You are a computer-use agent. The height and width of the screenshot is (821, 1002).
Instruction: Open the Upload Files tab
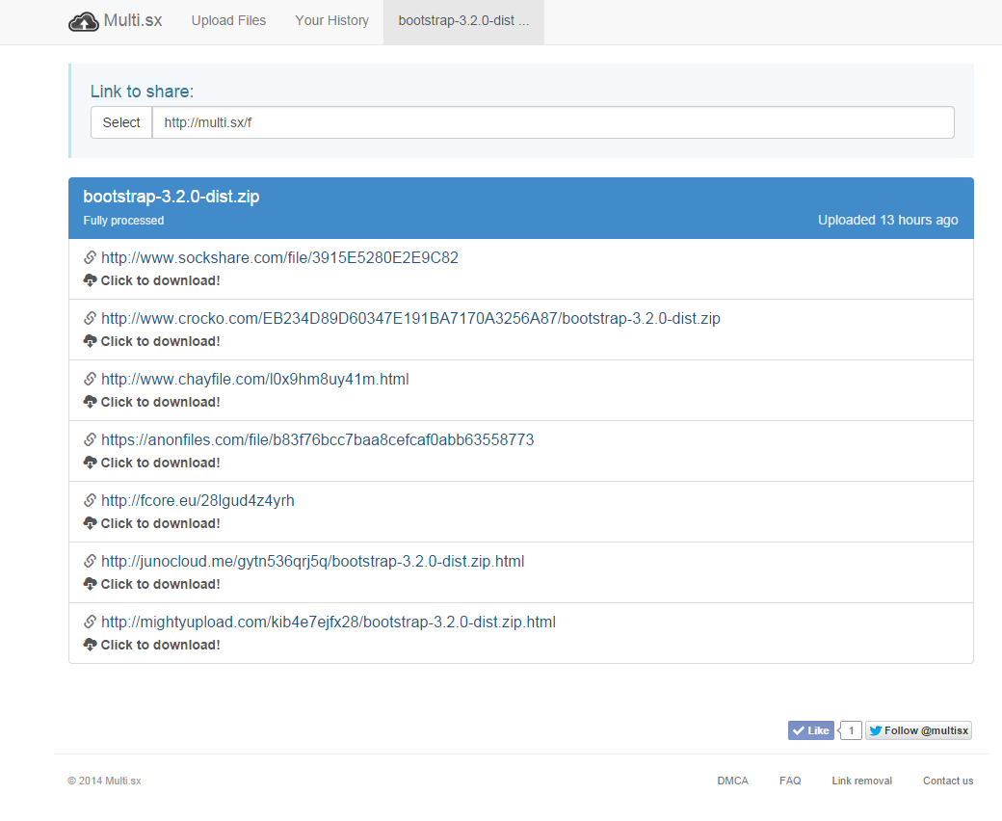click(x=228, y=20)
